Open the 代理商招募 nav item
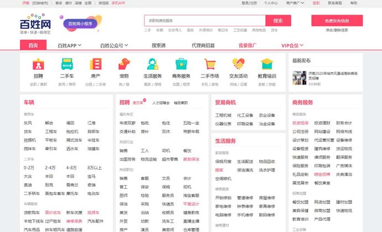The width and height of the screenshot is (382, 232). click(x=203, y=45)
